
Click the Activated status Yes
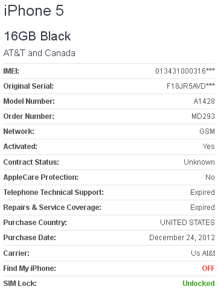[x=209, y=147]
